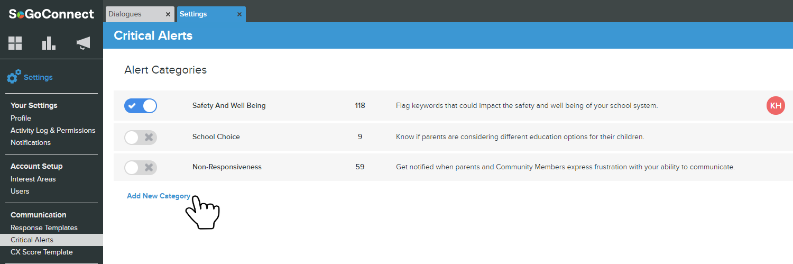The height and width of the screenshot is (264, 793).
Task: Enable the School Choice alert toggle
Action: click(x=141, y=137)
